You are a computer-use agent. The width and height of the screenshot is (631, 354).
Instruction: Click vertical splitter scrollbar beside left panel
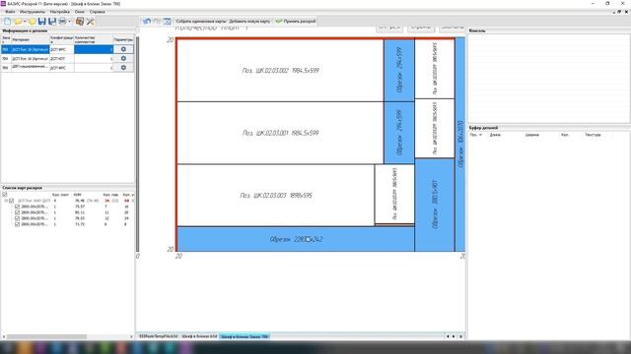click(137, 145)
